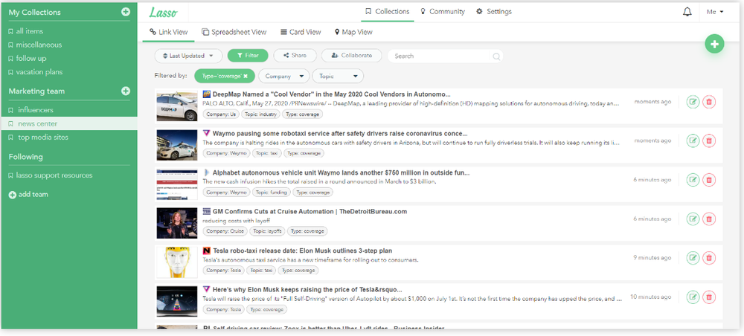Go to the Collections tab
This screenshot has height=336, width=744.
pos(387,11)
